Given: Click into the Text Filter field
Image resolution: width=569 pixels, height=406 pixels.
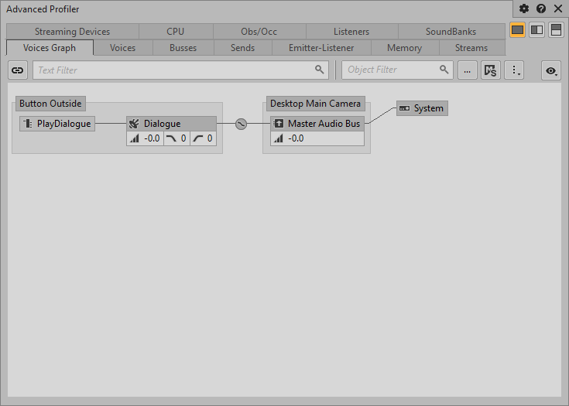Looking at the screenshot, I should (174, 70).
